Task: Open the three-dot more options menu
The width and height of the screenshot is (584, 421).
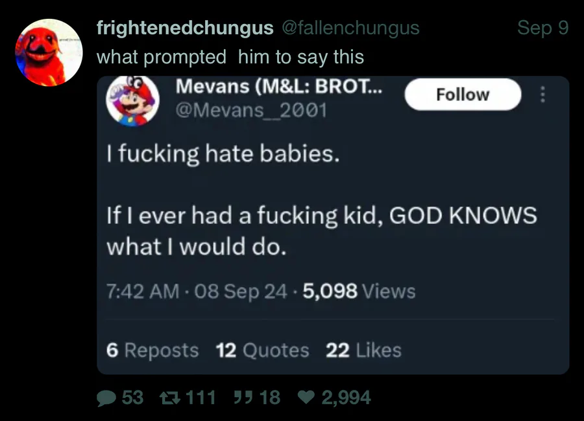Action: pyautogui.click(x=543, y=95)
